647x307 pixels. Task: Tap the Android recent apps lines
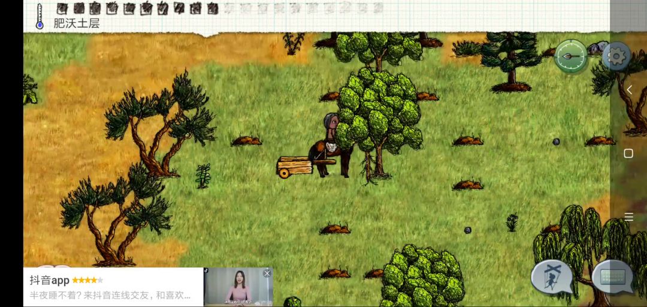click(628, 216)
